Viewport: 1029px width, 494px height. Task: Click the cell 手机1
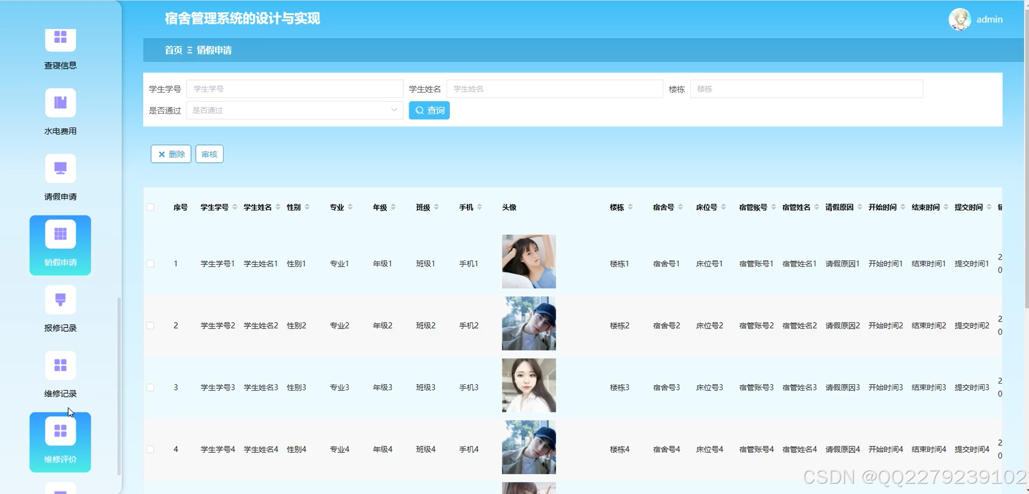469,264
